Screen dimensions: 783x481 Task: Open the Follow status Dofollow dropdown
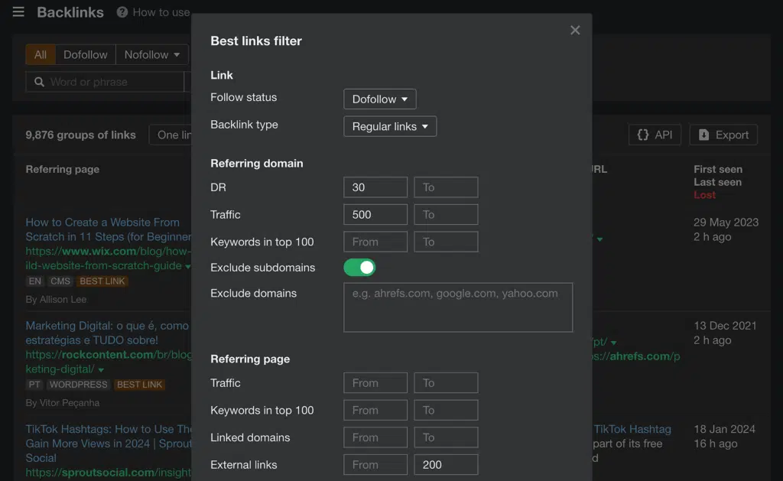point(379,99)
